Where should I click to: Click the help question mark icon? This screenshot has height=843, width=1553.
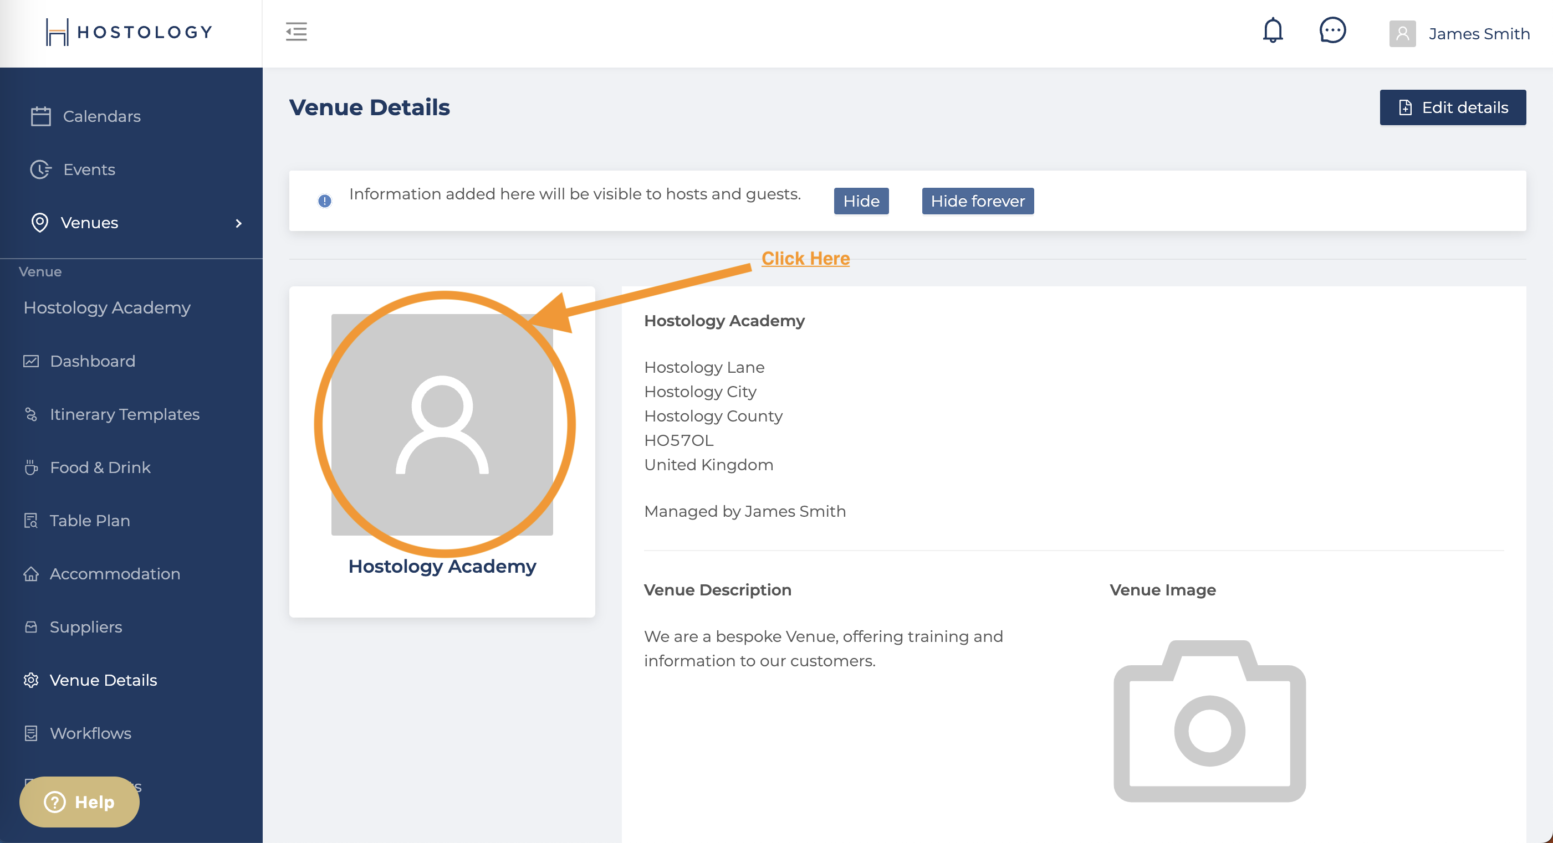(55, 801)
